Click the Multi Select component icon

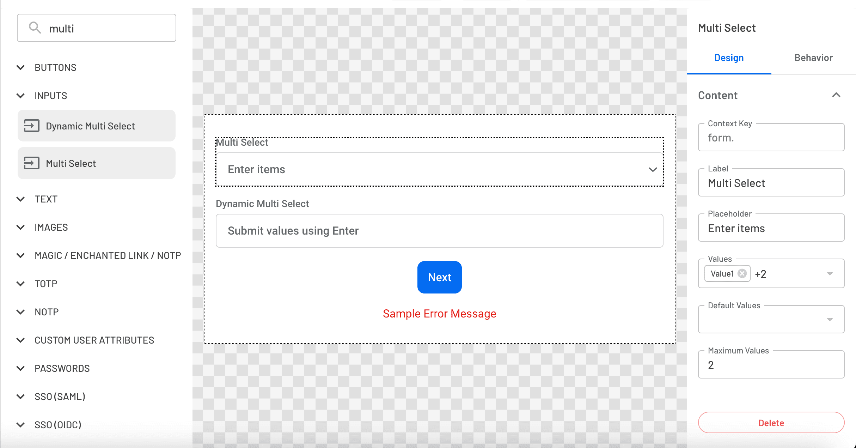pos(32,163)
